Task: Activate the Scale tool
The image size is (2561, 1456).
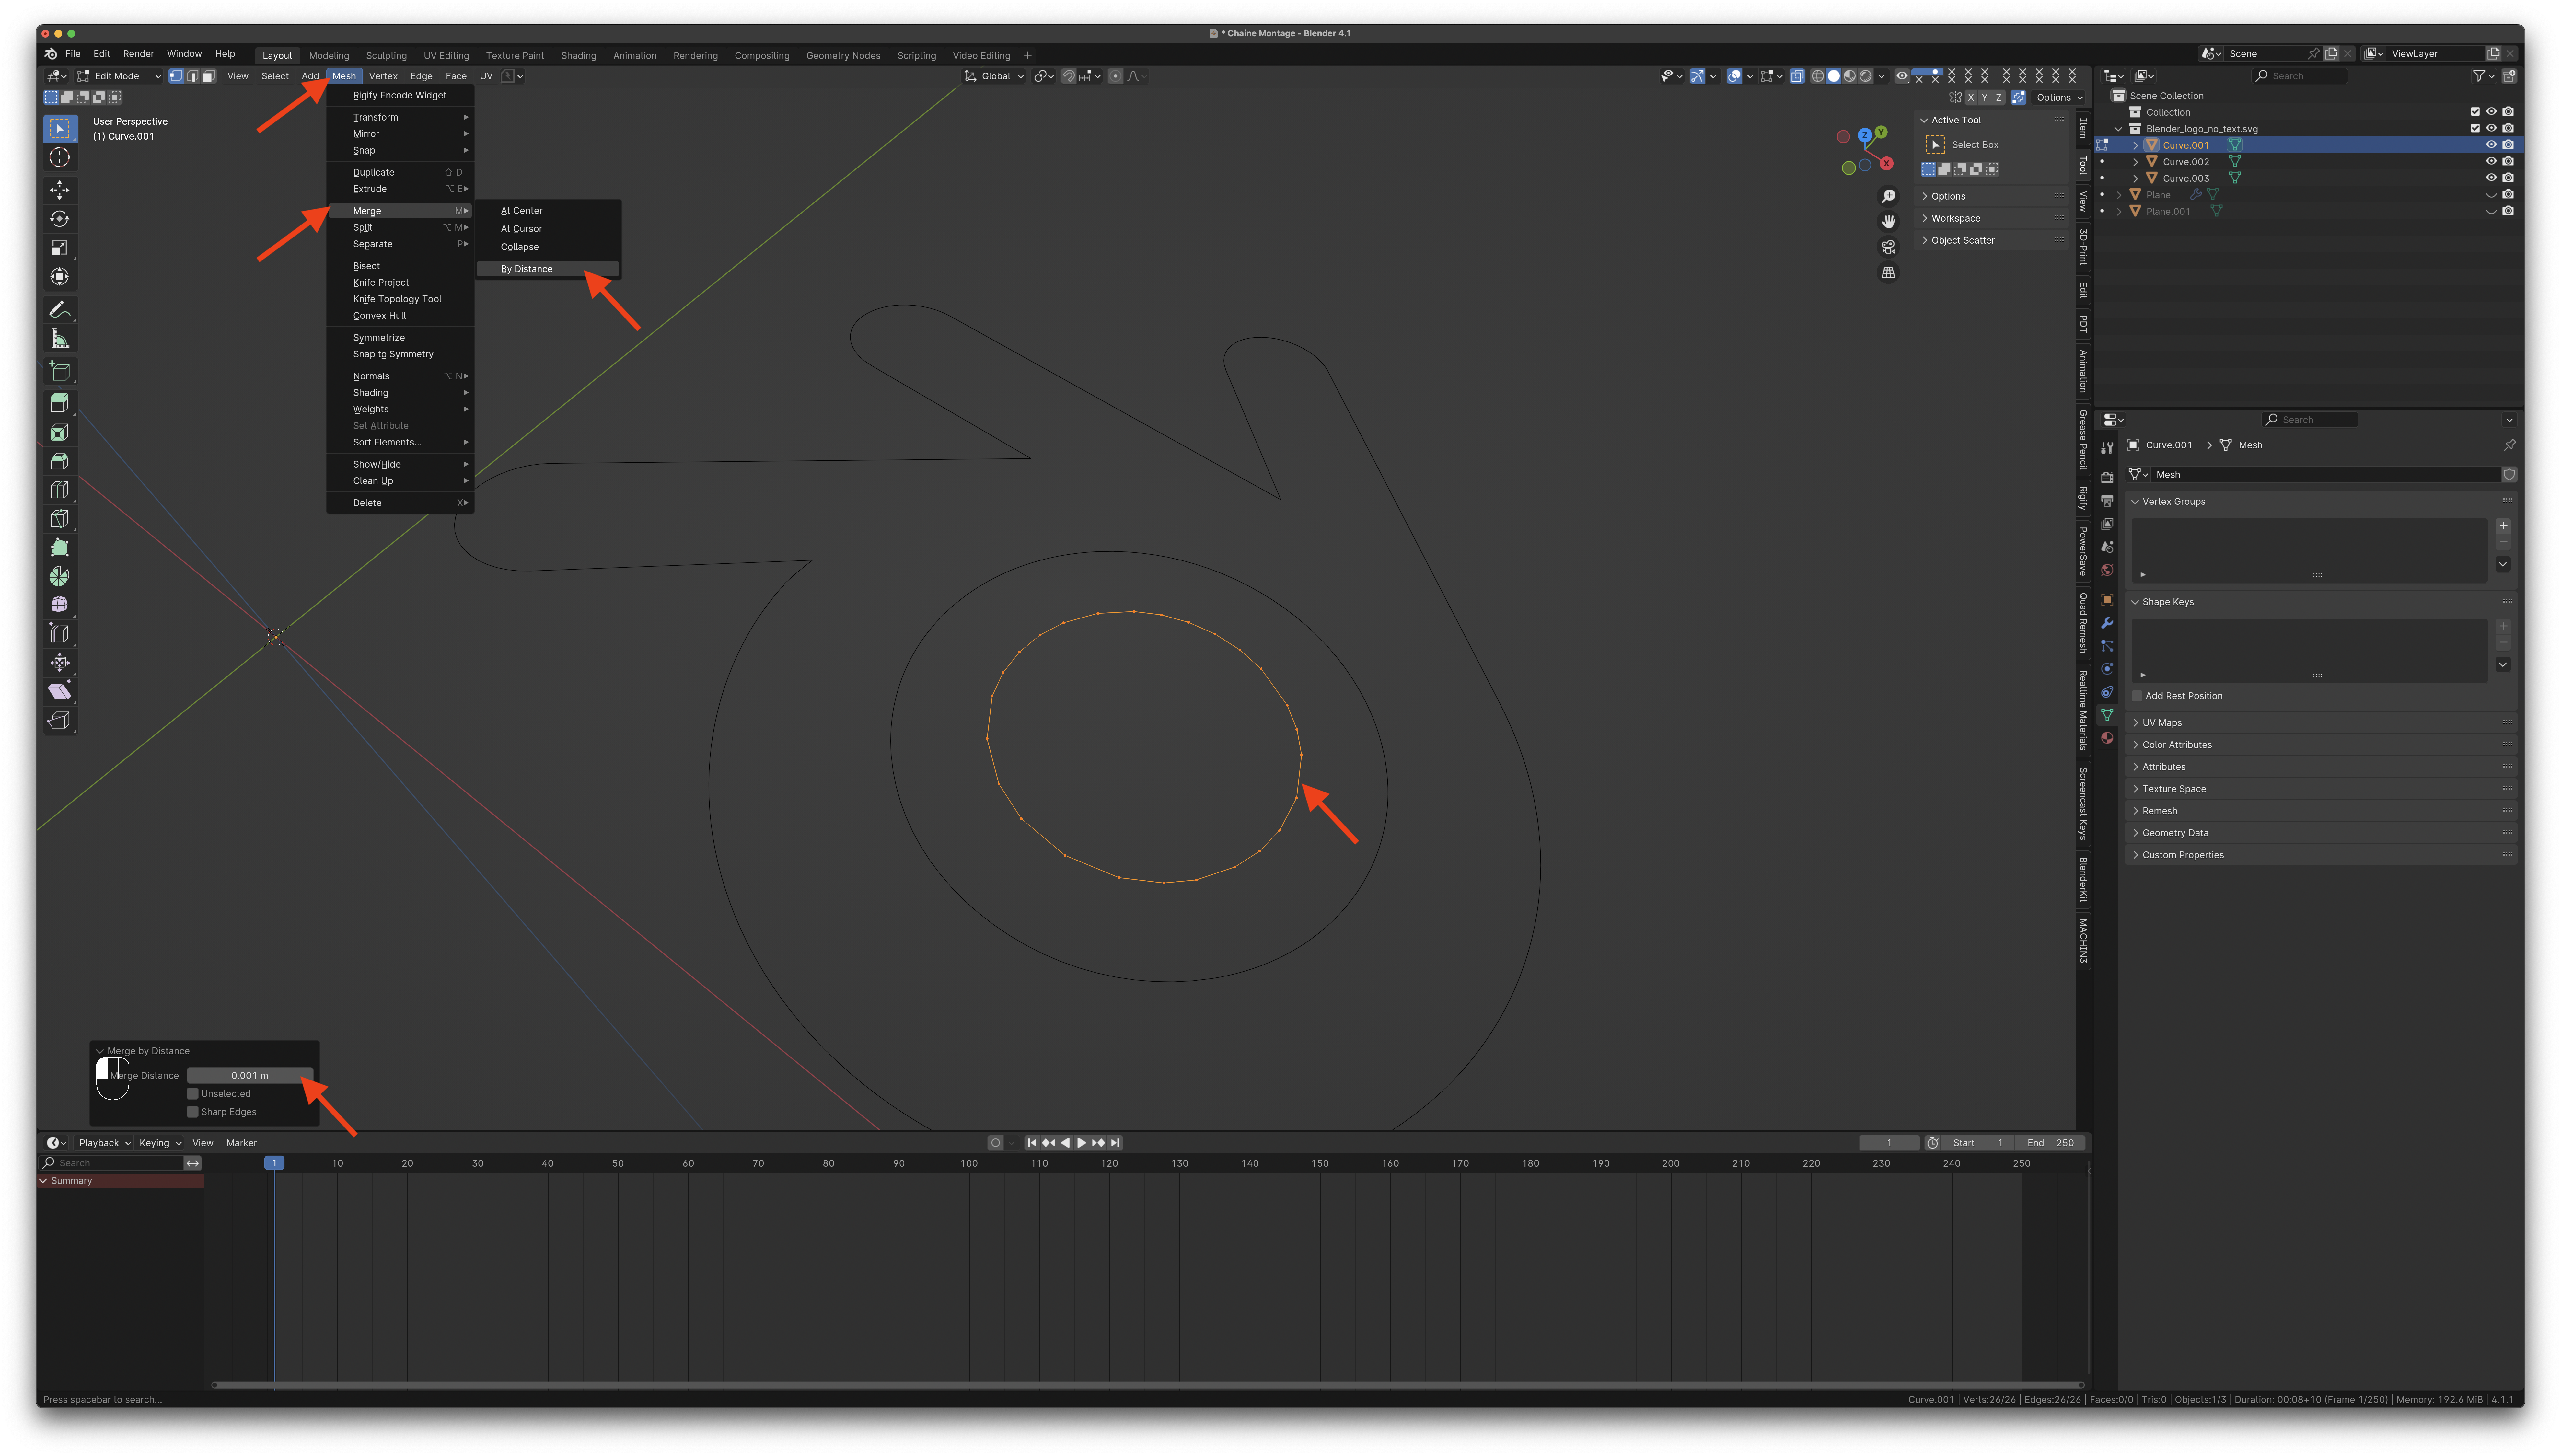Action: pyautogui.click(x=60, y=248)
